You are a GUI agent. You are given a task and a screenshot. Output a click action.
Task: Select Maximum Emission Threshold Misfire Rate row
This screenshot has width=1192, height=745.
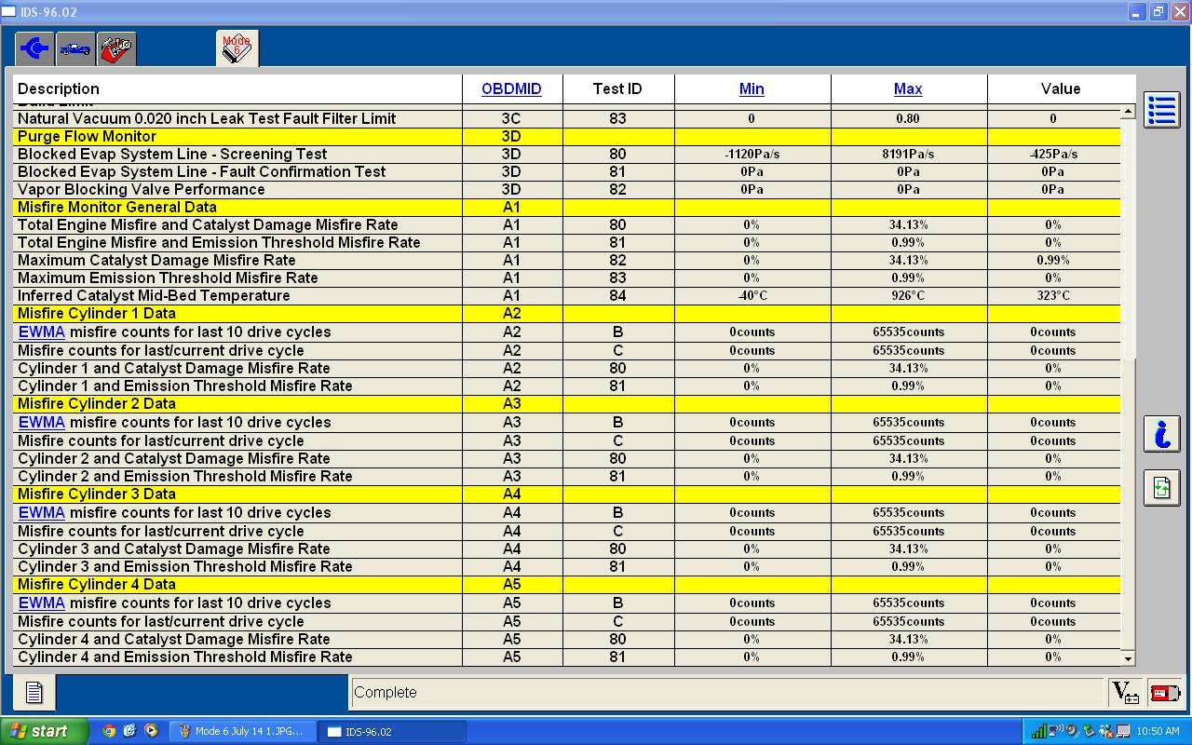[x=566, y=278]
